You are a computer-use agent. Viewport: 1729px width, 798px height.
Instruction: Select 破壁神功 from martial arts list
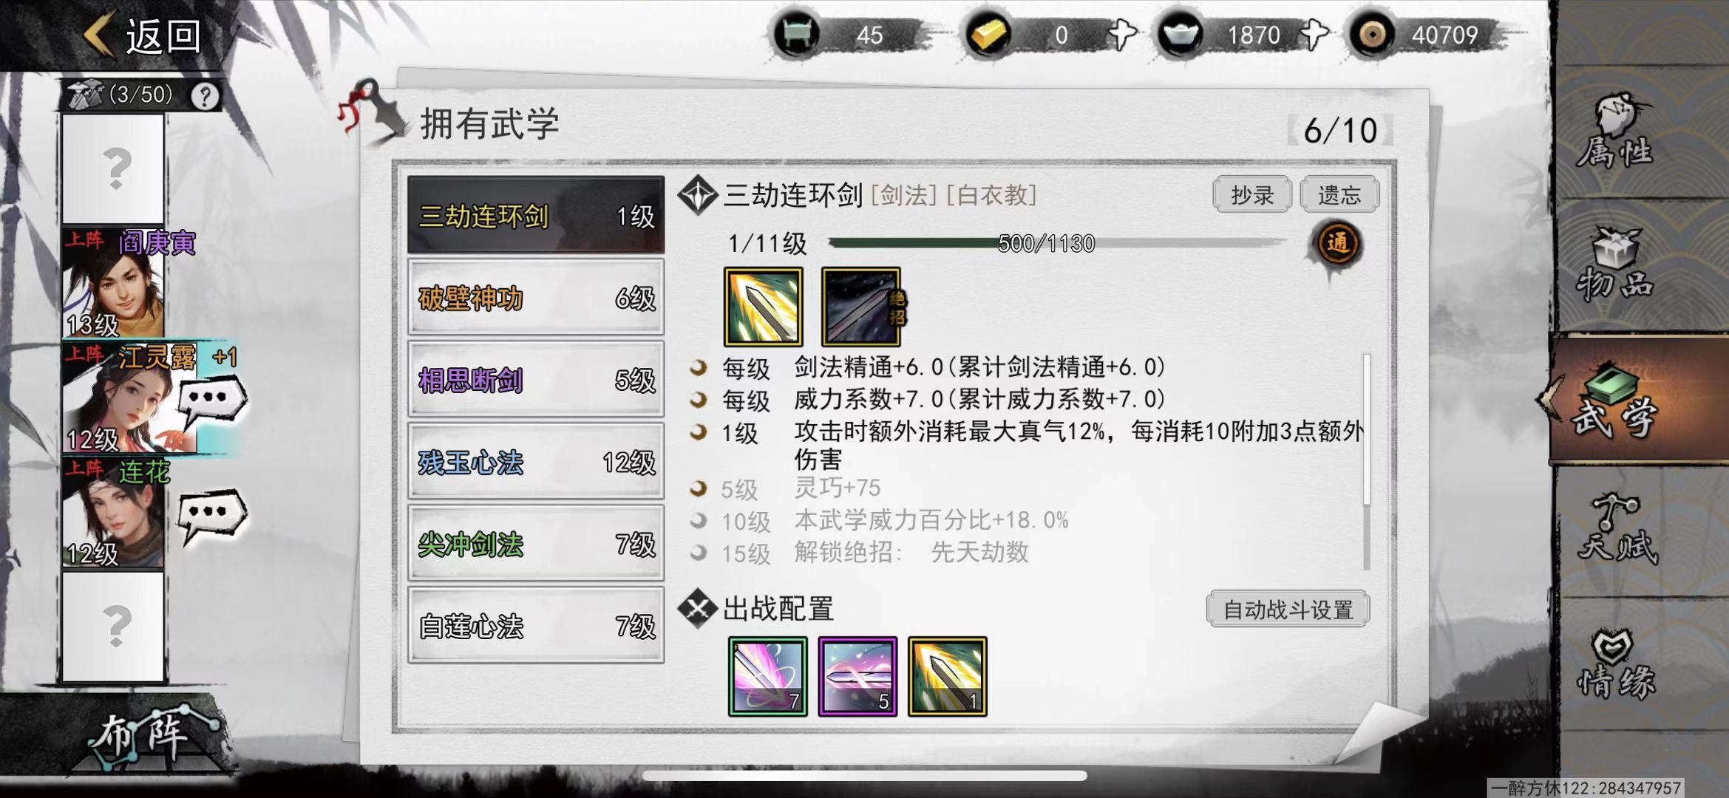coord(536,298)
